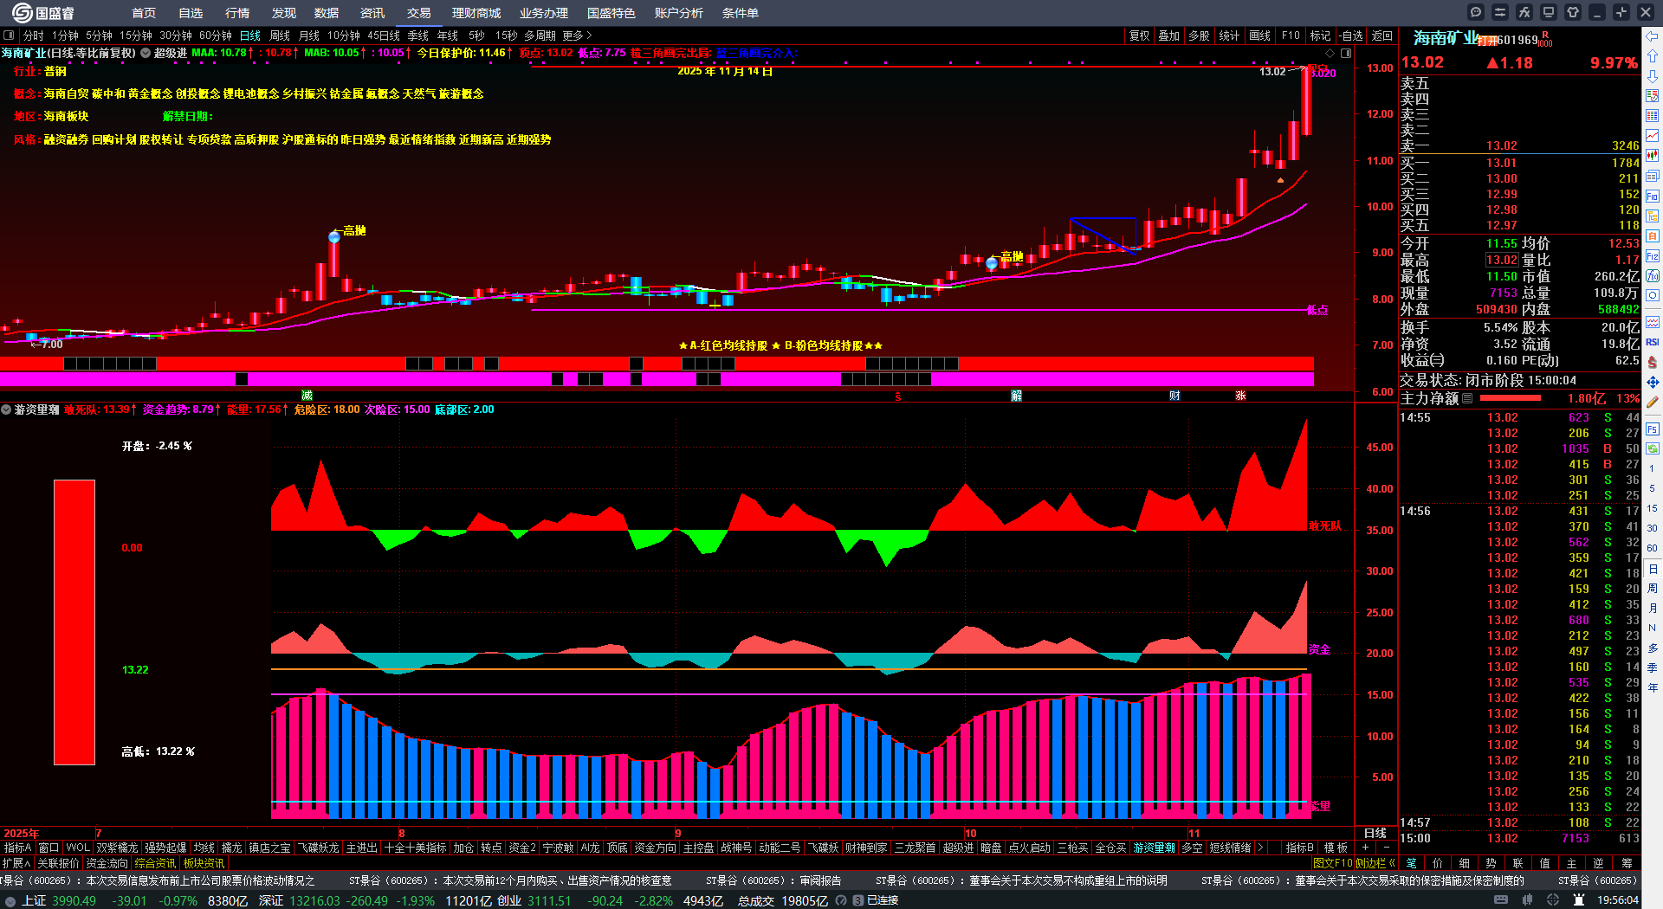
Task: Select the pencil drawing tool in sidebar
Action: 1653,402
